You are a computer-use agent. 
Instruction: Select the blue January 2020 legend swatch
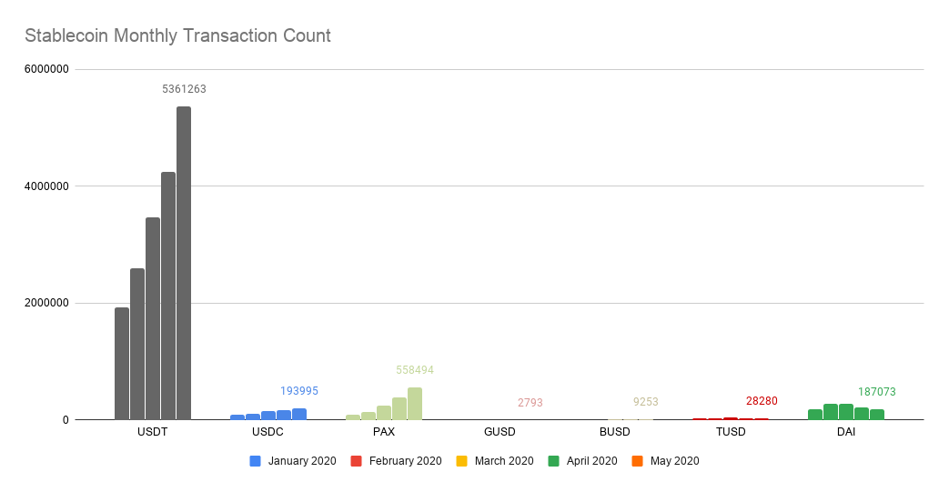pos(256,461)
